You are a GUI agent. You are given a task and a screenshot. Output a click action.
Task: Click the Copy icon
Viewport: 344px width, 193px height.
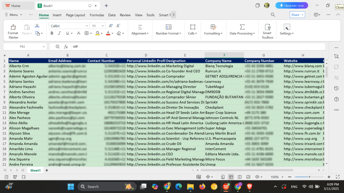(x=38, y=34)
